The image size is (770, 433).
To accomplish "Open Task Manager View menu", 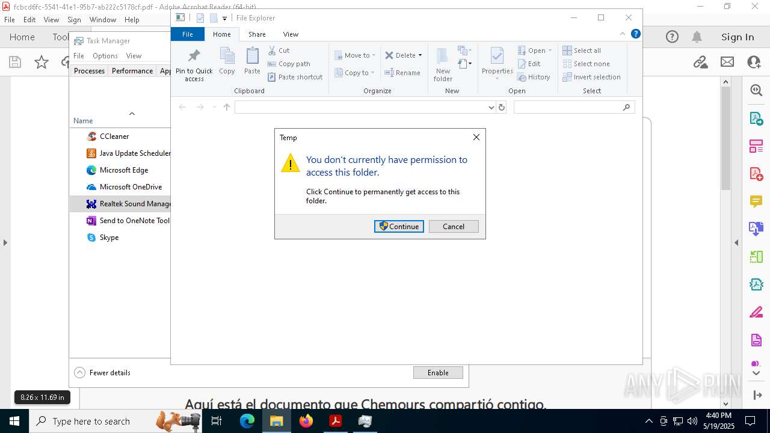I will coord(134,56).
